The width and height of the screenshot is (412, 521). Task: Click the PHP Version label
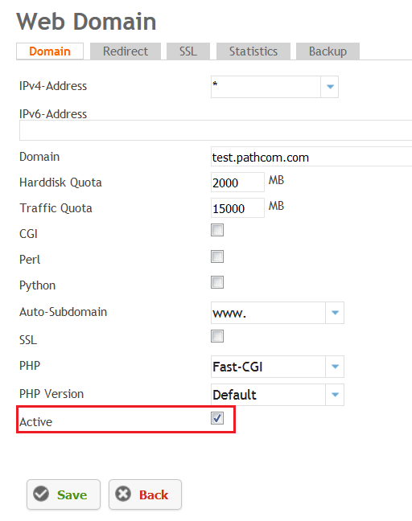click(x=51, y=394)
